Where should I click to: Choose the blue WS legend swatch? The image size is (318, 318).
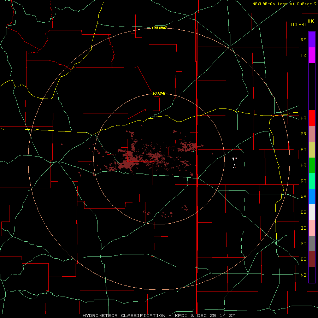coord(312,196)
